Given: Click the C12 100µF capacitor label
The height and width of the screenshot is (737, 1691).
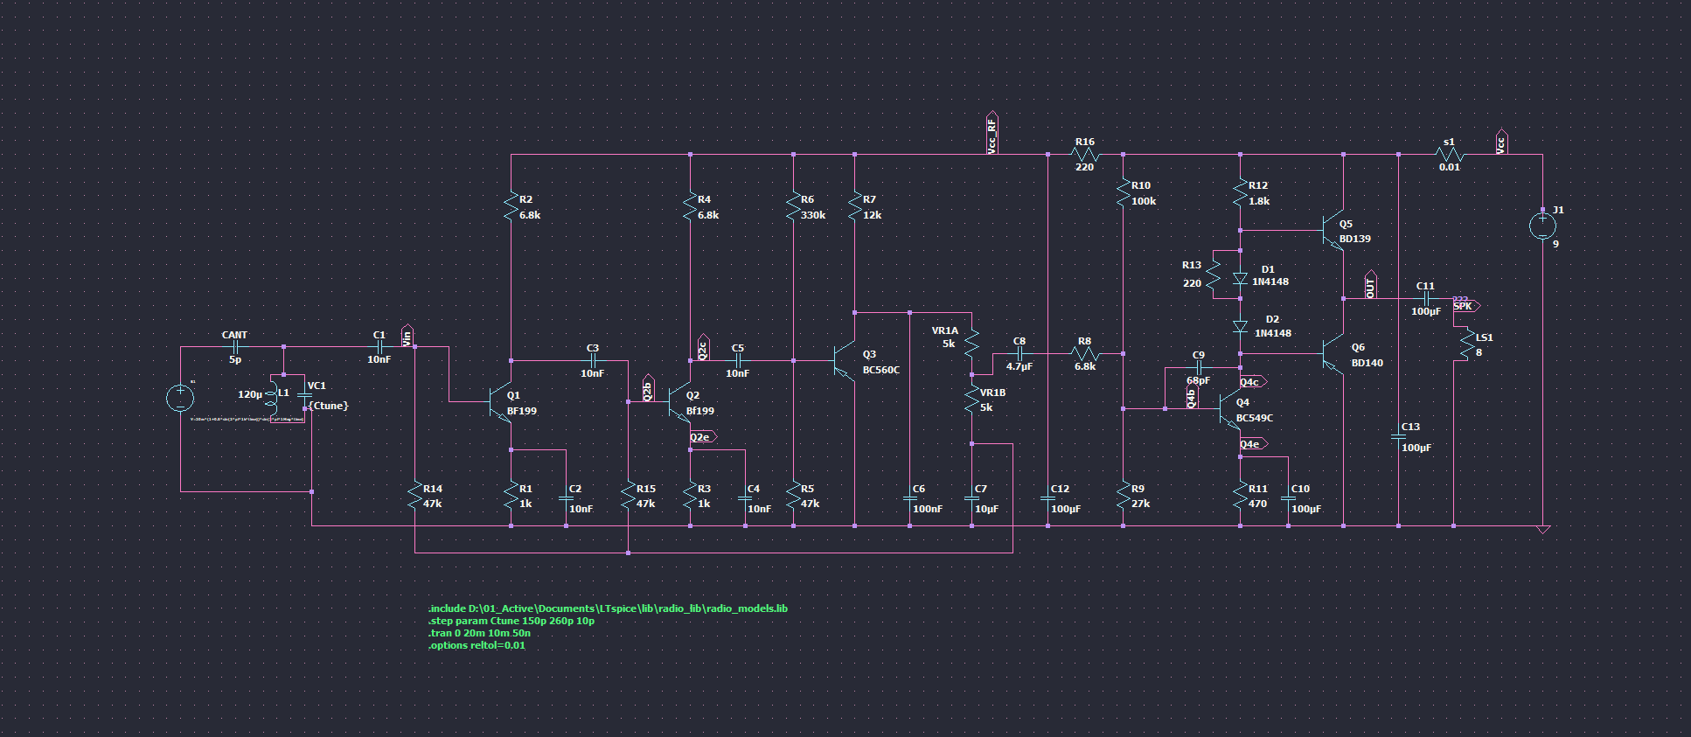Looking at the screenshot, I should [1066, 499].
